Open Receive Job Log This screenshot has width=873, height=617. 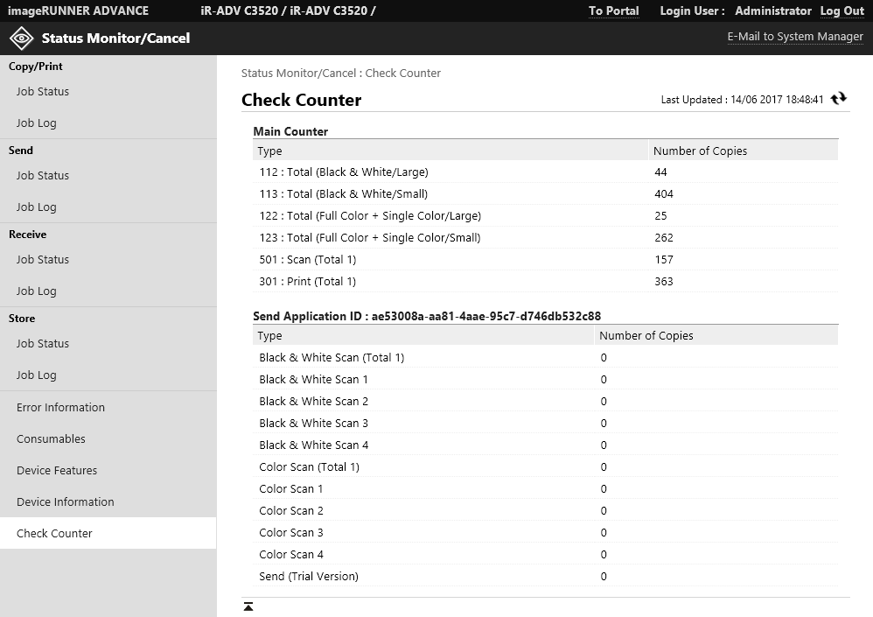36,291
